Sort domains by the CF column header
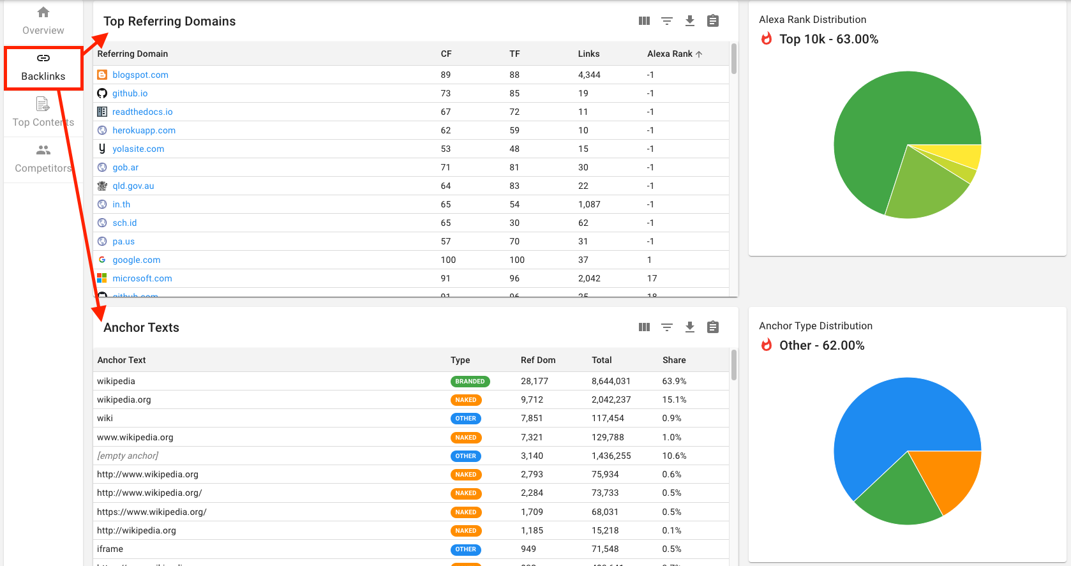 tap(446, 54)
